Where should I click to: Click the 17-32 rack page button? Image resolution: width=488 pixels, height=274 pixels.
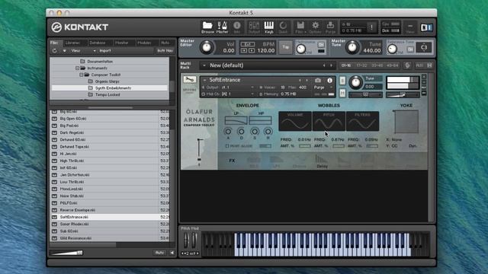click(361, 65)
